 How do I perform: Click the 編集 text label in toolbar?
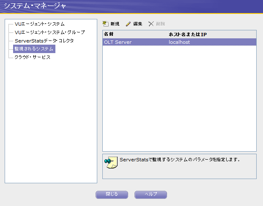click(x=138, y=24)
